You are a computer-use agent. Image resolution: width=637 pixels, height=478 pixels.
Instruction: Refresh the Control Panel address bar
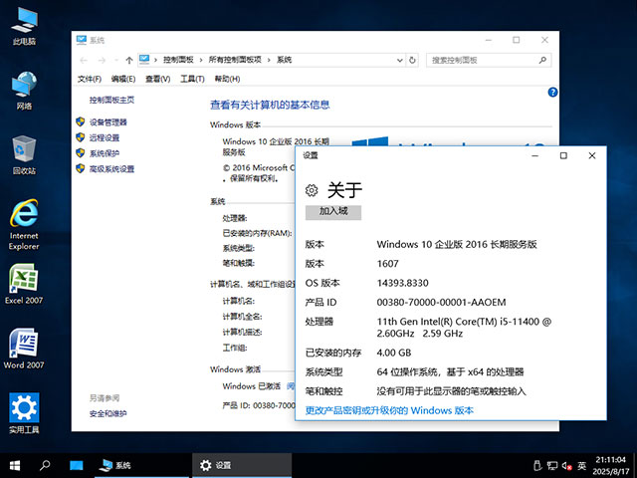coord(412,60)
